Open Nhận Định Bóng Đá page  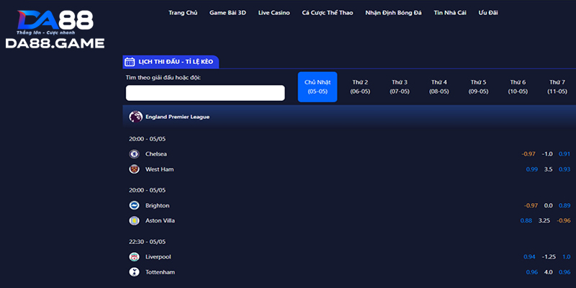click(393, 13)
